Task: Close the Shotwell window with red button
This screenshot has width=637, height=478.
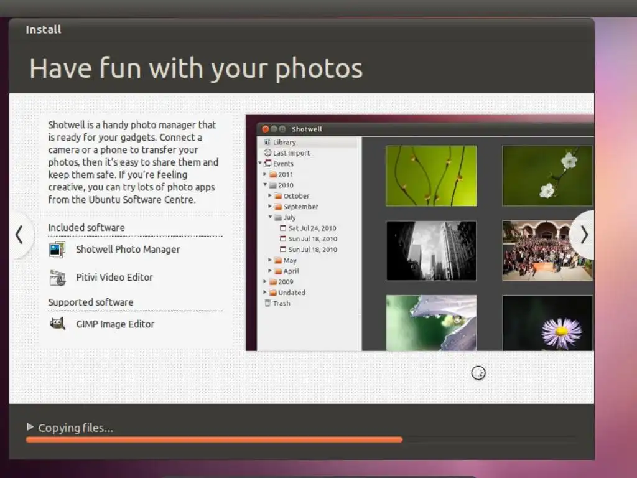Action: [x=265, y=129]
